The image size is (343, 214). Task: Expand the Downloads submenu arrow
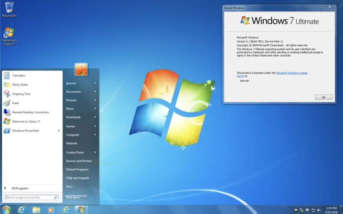coord(95,117)
